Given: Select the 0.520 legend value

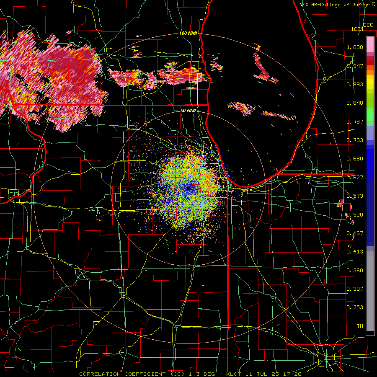Looking at the screenshot, I should [355, 215].
